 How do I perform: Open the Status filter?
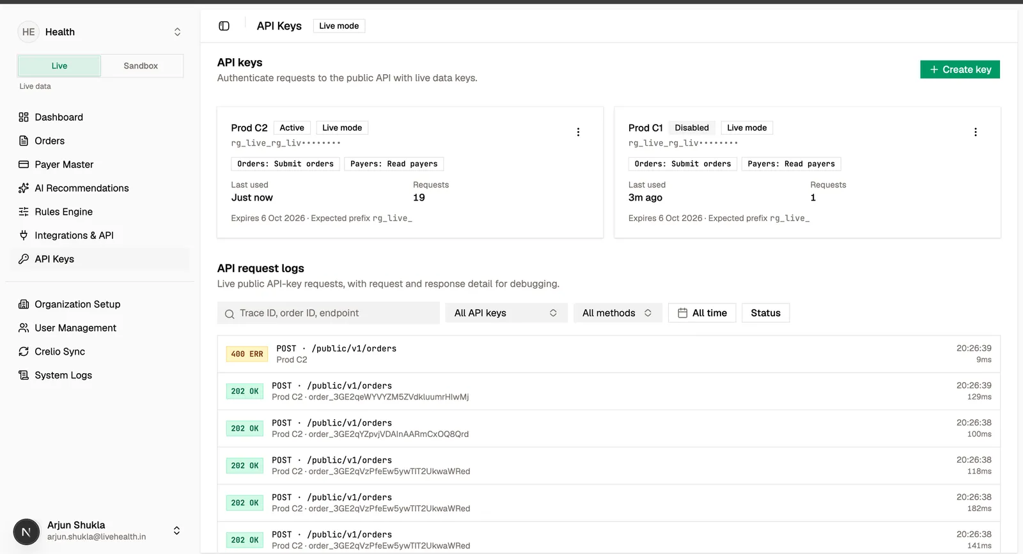[x=765, y=313]
